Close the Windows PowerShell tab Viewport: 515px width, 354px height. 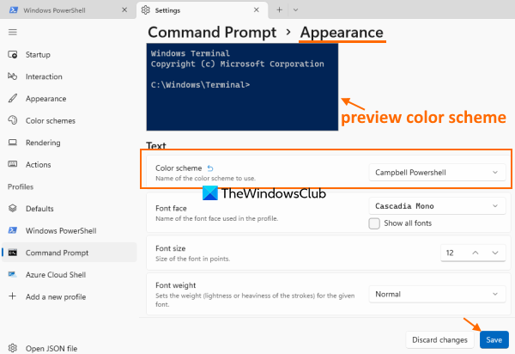pyautogui.click(x=124, y=9)
